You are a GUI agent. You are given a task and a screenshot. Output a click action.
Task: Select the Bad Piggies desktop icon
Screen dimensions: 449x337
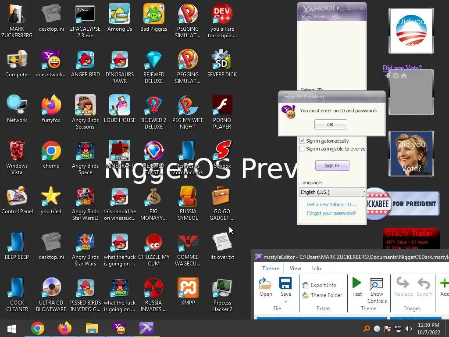tap(153, 18)
